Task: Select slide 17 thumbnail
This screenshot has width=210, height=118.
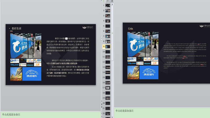Action: point(108,88)
